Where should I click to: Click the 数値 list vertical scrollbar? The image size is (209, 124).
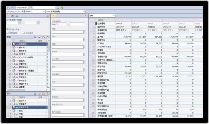[x=48, y=65]
